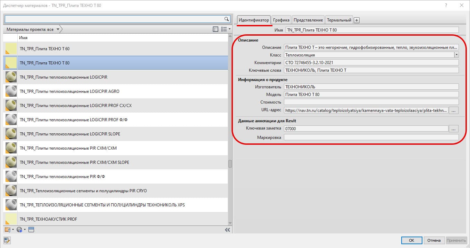This screenshot has width=470, height=248.
Task: Click into the Стоимость input field
Action: 371,102
